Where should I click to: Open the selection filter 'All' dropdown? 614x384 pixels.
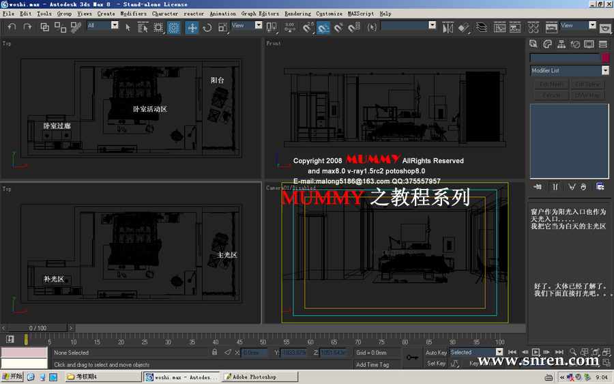(x=114, y=26)
